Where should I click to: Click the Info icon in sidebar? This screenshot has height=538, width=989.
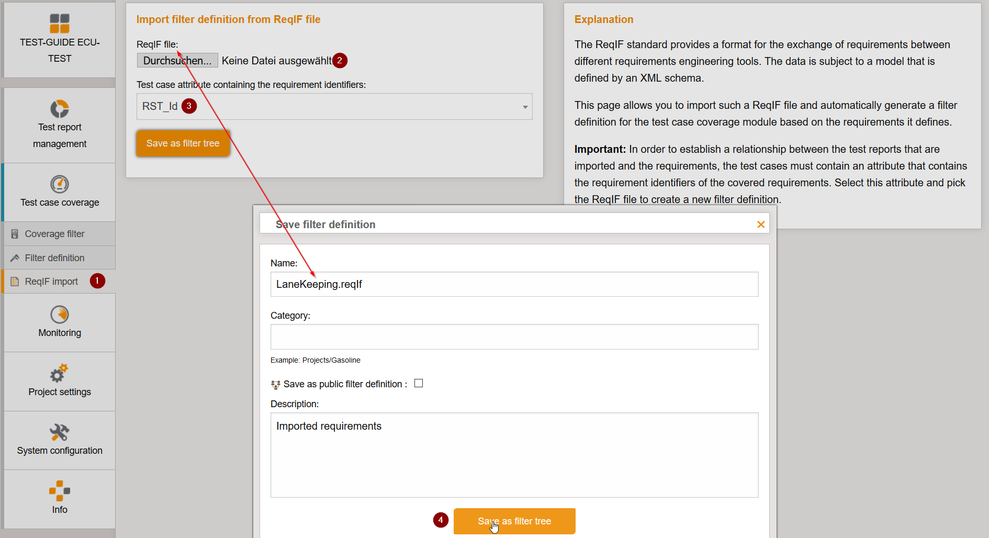tap(60, 491)
